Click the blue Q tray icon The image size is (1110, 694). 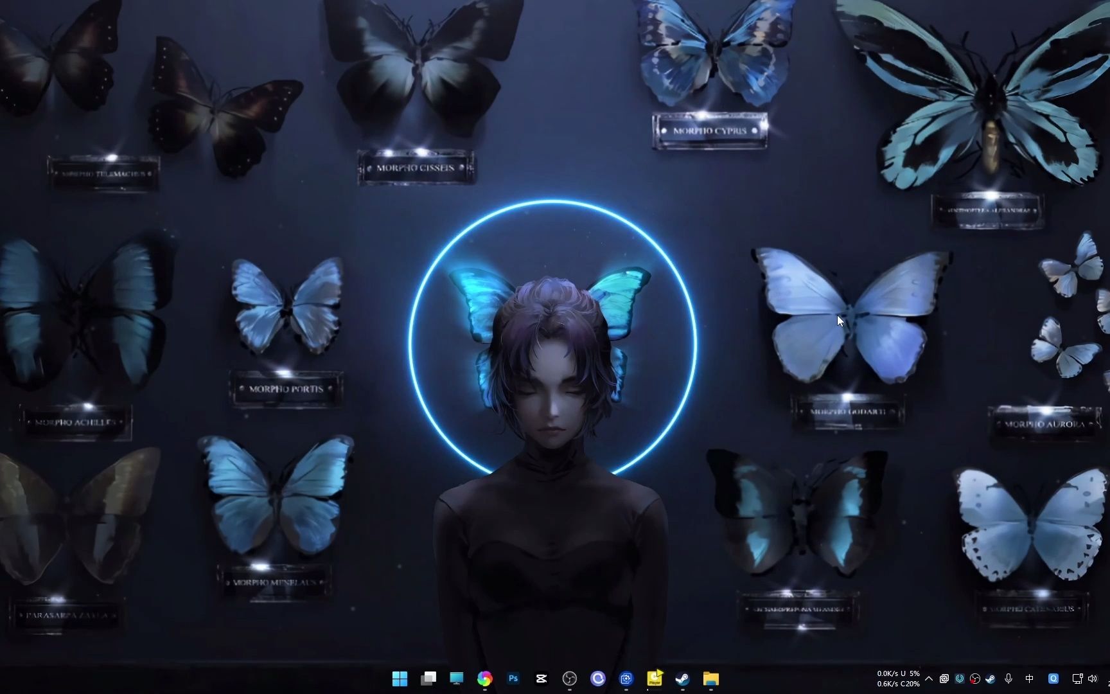coord(1053,679)
